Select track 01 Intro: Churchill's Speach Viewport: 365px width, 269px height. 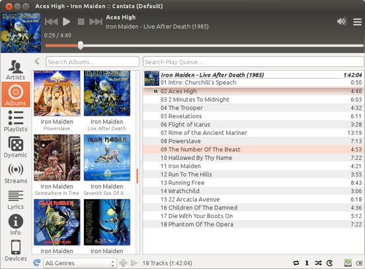pyautogui.click(x=253, y=83)
